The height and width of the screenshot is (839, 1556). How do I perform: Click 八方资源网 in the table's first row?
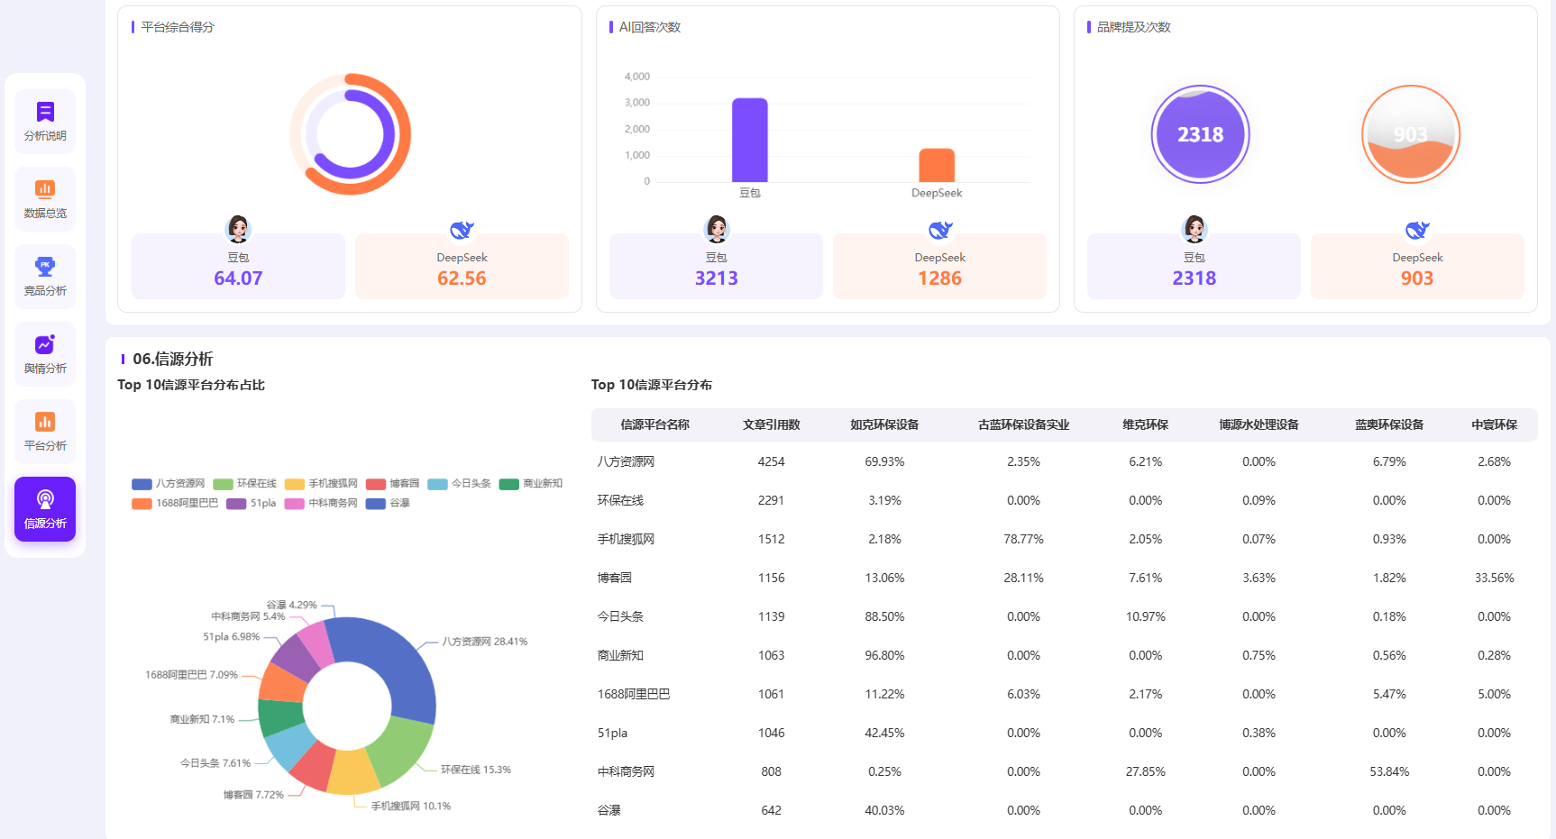pyautogui.click(x=627, y=461)
